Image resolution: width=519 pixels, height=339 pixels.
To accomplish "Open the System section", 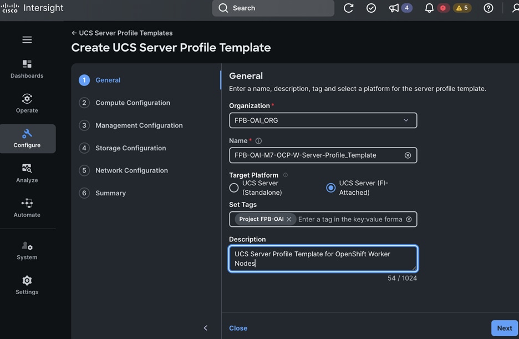I will [27, 250].
